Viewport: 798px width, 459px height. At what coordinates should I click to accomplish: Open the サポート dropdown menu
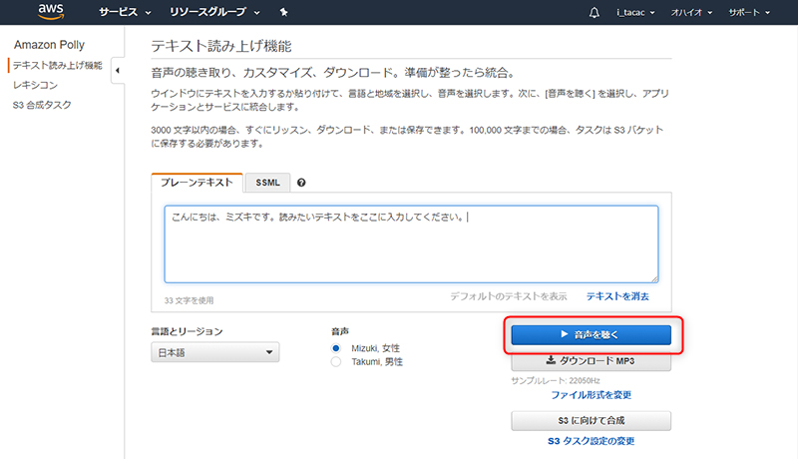click(749, 13)
